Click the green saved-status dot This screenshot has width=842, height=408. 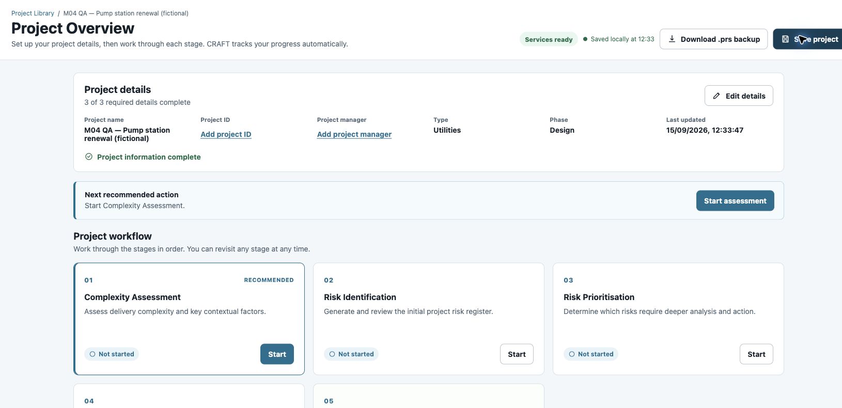coord(585,39)
